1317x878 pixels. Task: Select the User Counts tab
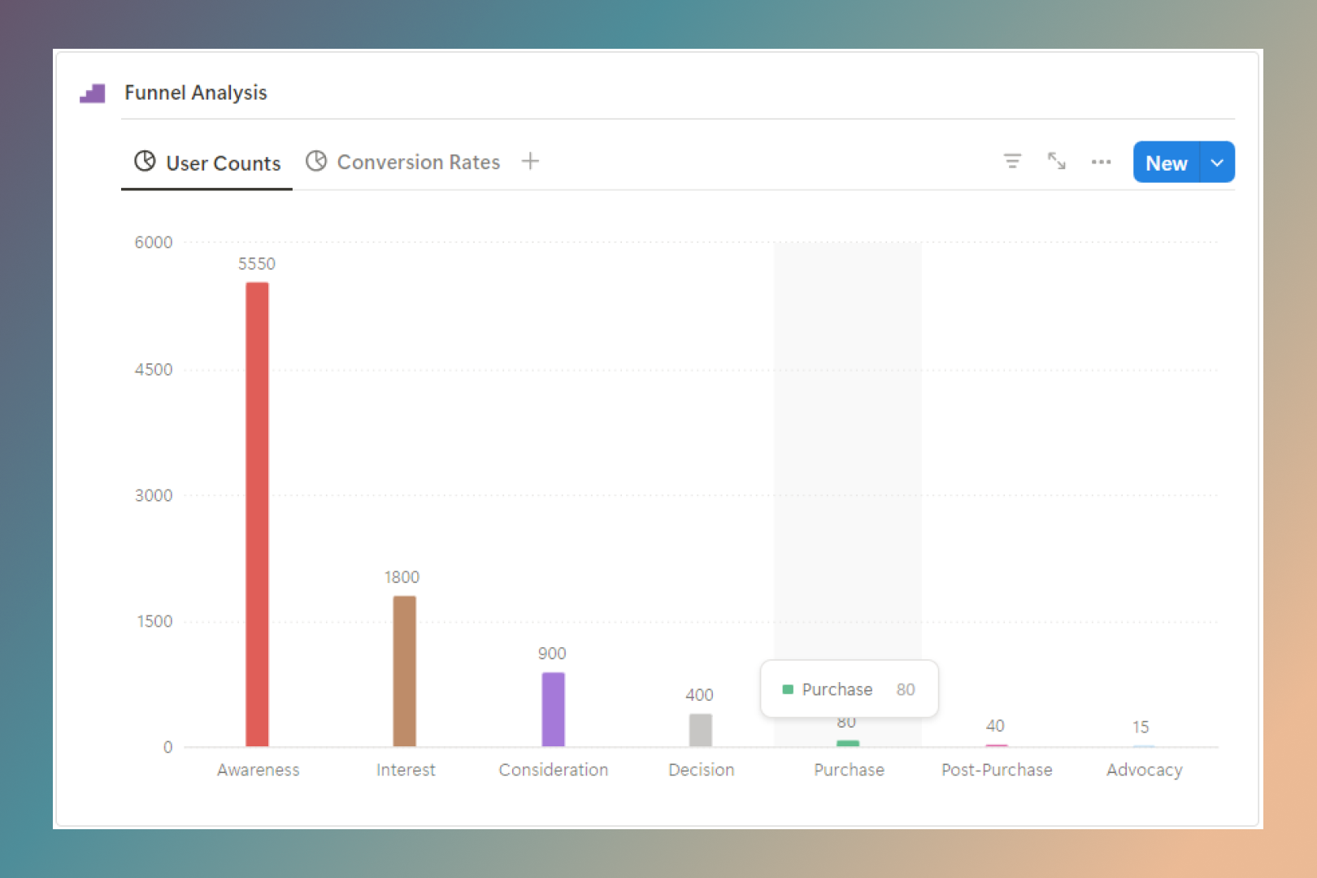tap(223, 163)
